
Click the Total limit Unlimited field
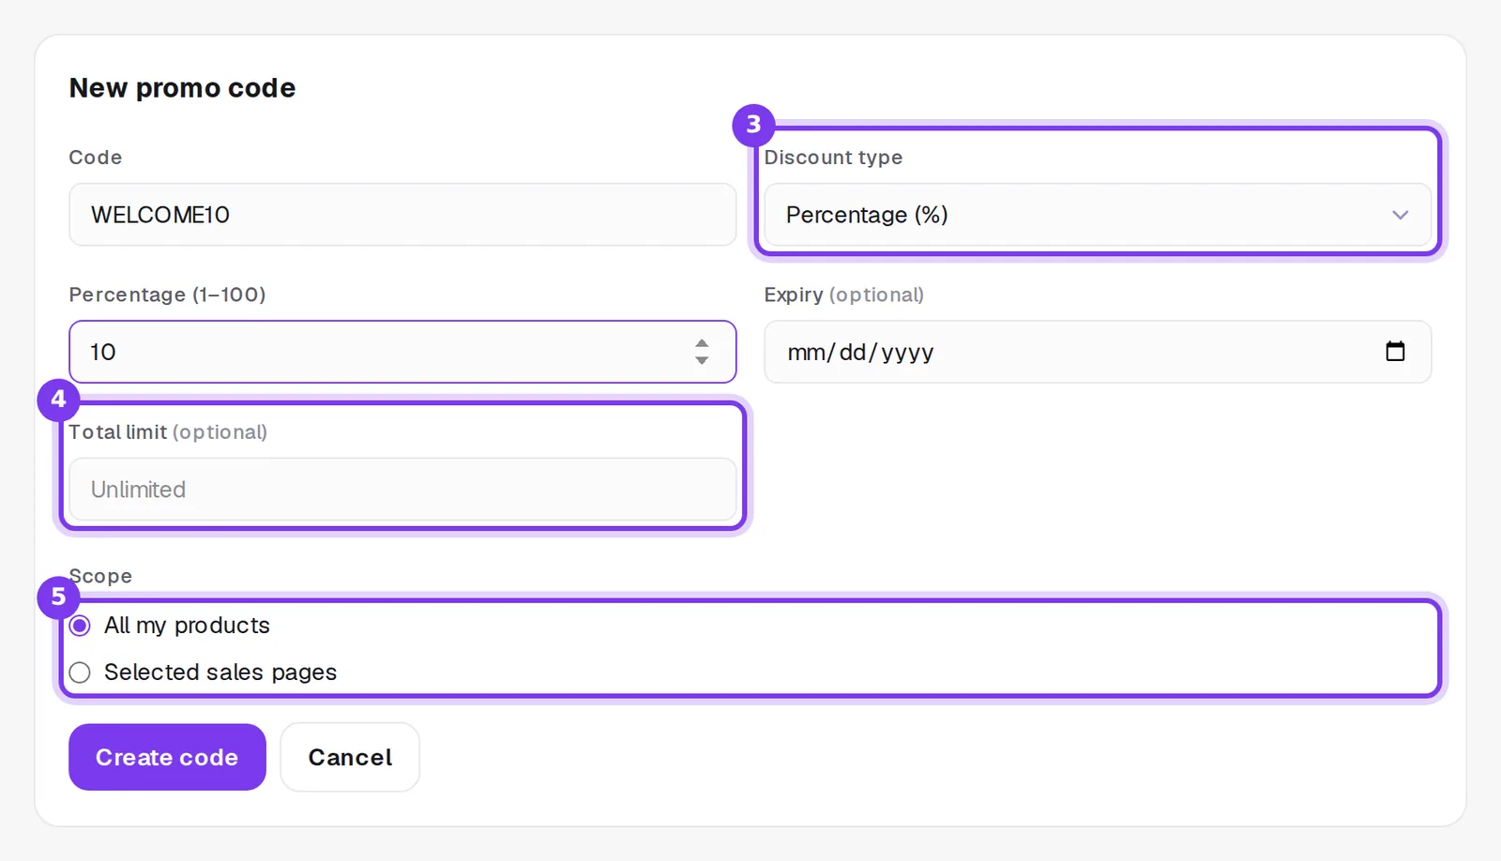click(x=402, y=489)
